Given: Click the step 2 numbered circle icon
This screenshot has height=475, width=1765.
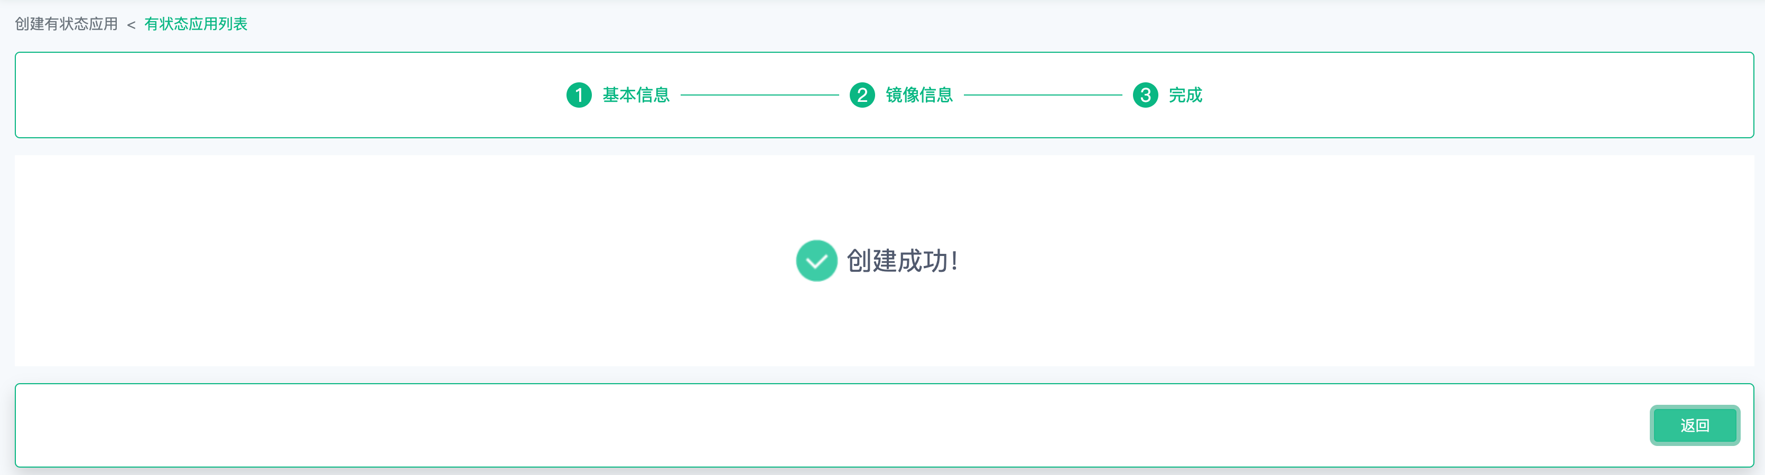Looking at the screenshot, I should [862, 95].
